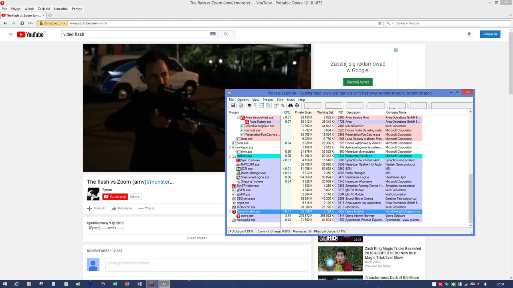Open Word from the taskbar

[140, 284]
